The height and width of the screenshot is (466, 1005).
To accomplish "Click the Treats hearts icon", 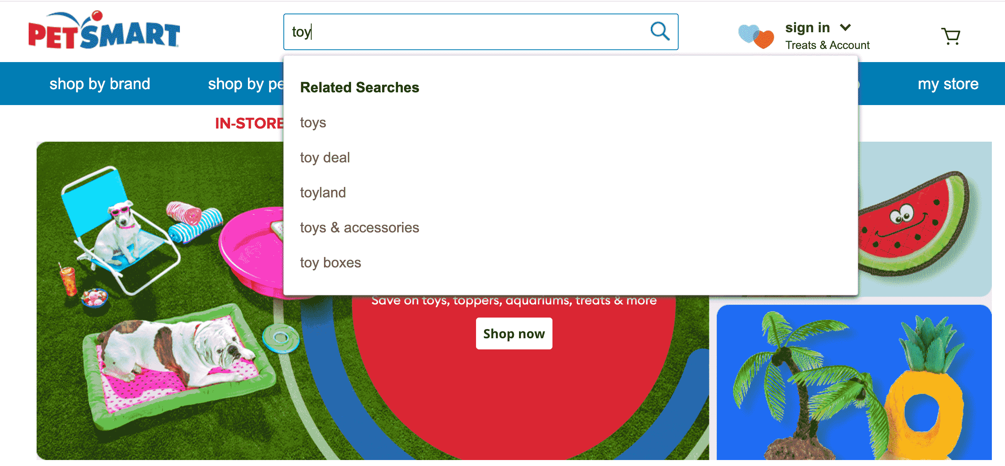I will click(756, 36).
